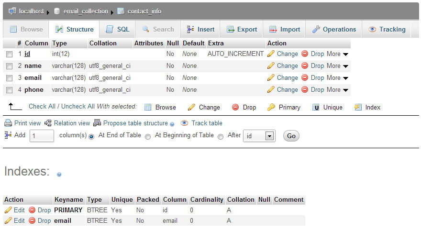
Task: Click the Unique icon in With selected row
Action: [x=316, y=108]
